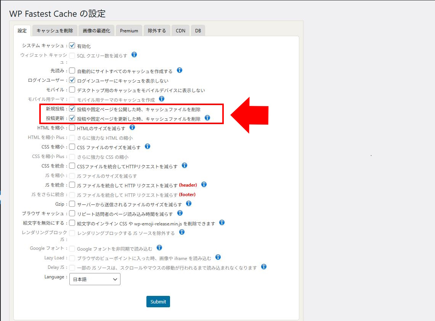
Task: Click text 自動的にサイトすべてのキャッシュを作成する
Action: click(125, 71)
